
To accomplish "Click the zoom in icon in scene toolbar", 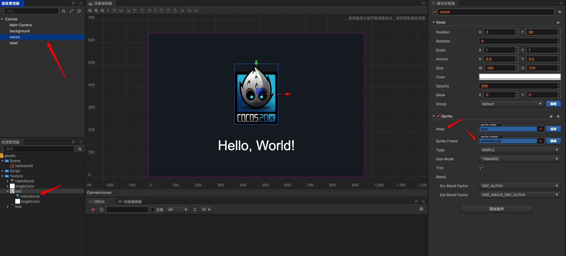I will tap(90, 10).
